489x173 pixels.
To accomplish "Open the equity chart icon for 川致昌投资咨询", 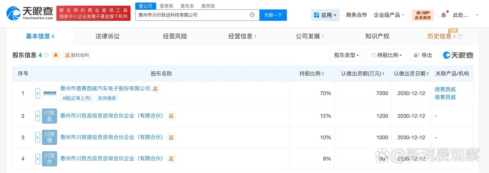I will [171, 116].
